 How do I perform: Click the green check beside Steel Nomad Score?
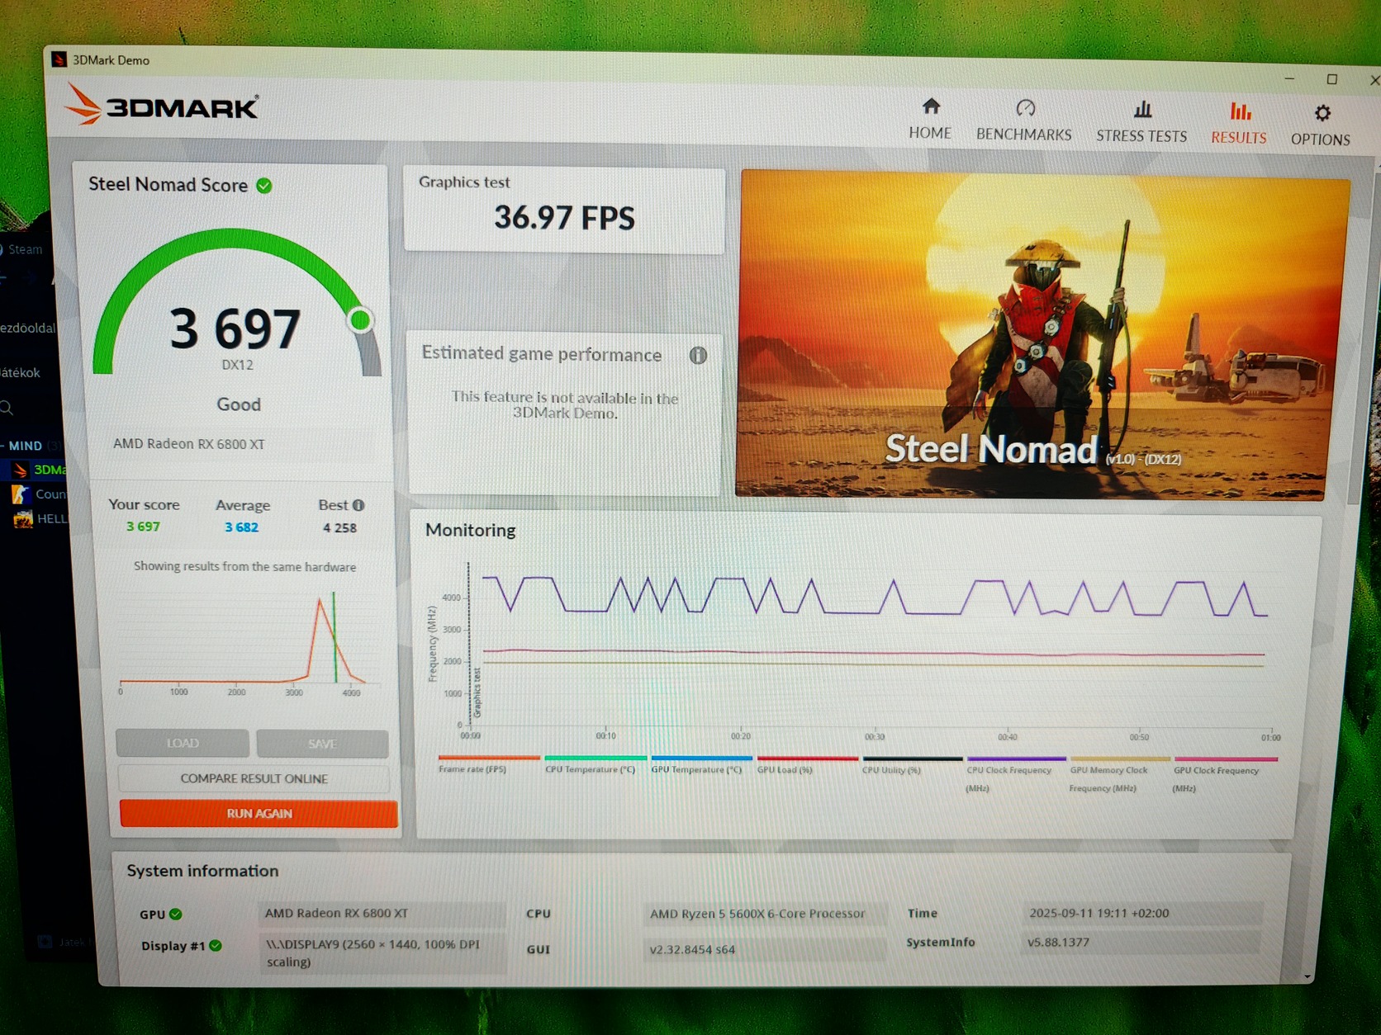point(264,186)
